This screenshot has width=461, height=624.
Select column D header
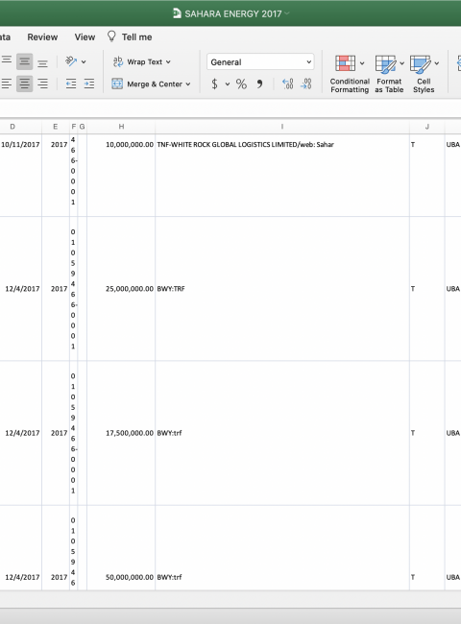click(x=12, y=127)
